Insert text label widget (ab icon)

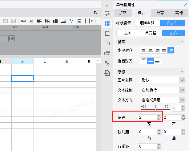click(x=31, y=21)
